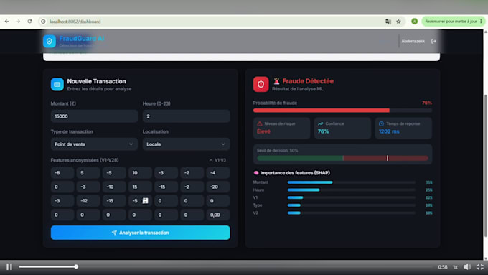Viewport: 488px width, 275px height.
Task: Open the Type de transaction dropdown
Action: click(x=94, y=144)
